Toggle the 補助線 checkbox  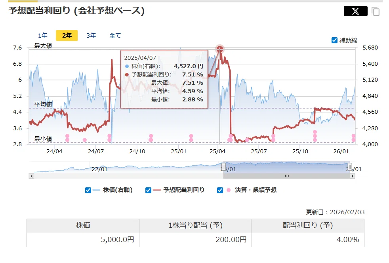[334, 40]
